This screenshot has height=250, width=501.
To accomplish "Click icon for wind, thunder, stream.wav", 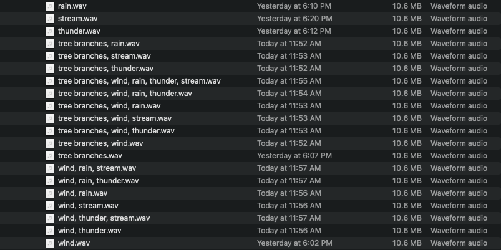I will coord(50,218).
